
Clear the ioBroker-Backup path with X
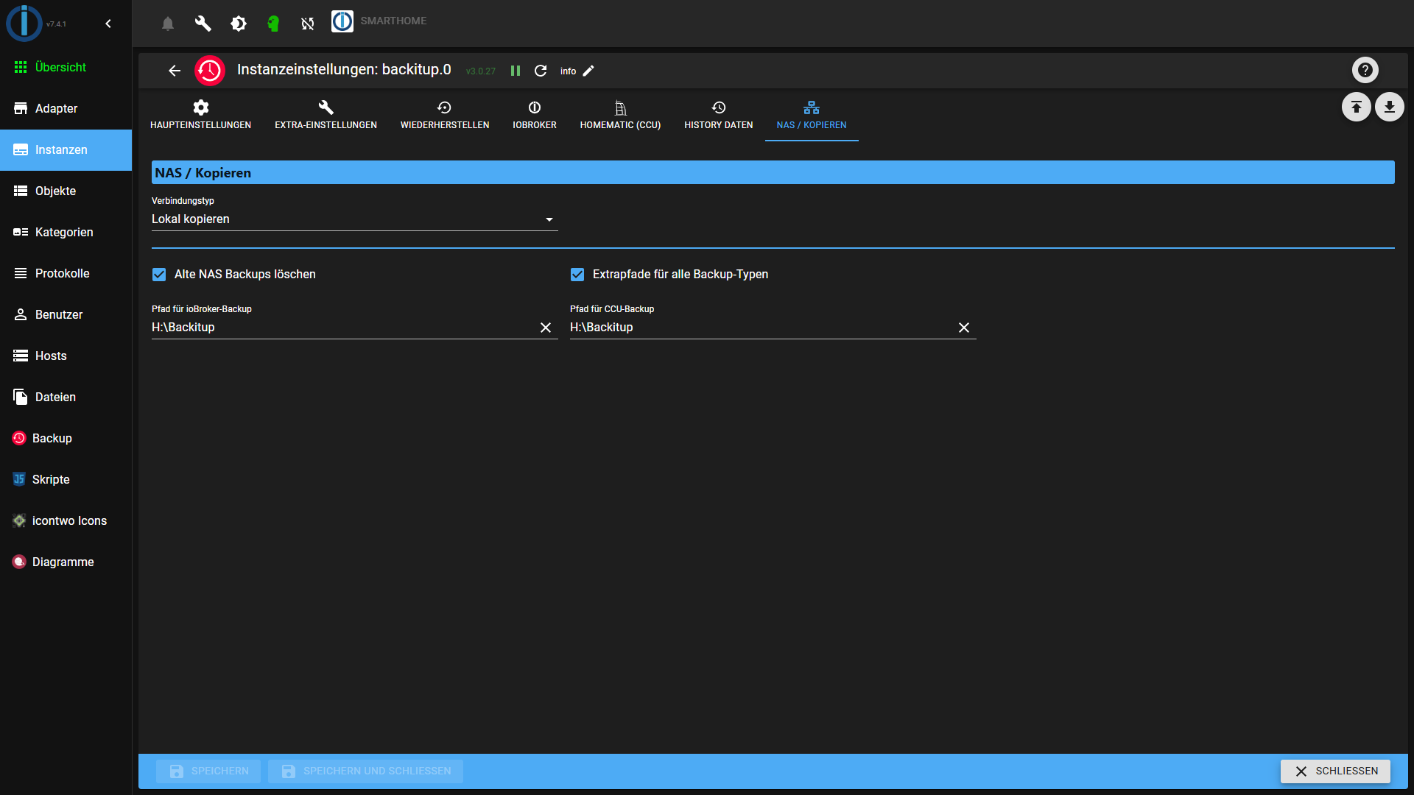546,328
